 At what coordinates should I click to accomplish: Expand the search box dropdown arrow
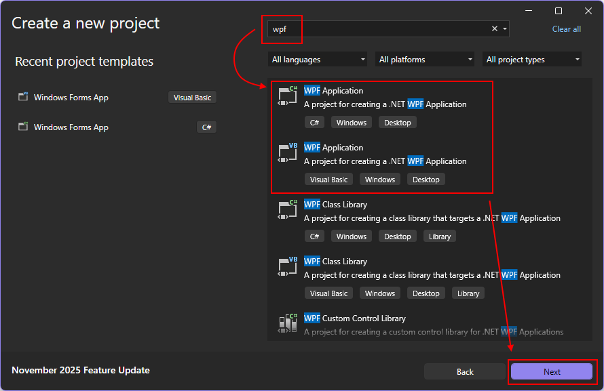coord(504,28)
